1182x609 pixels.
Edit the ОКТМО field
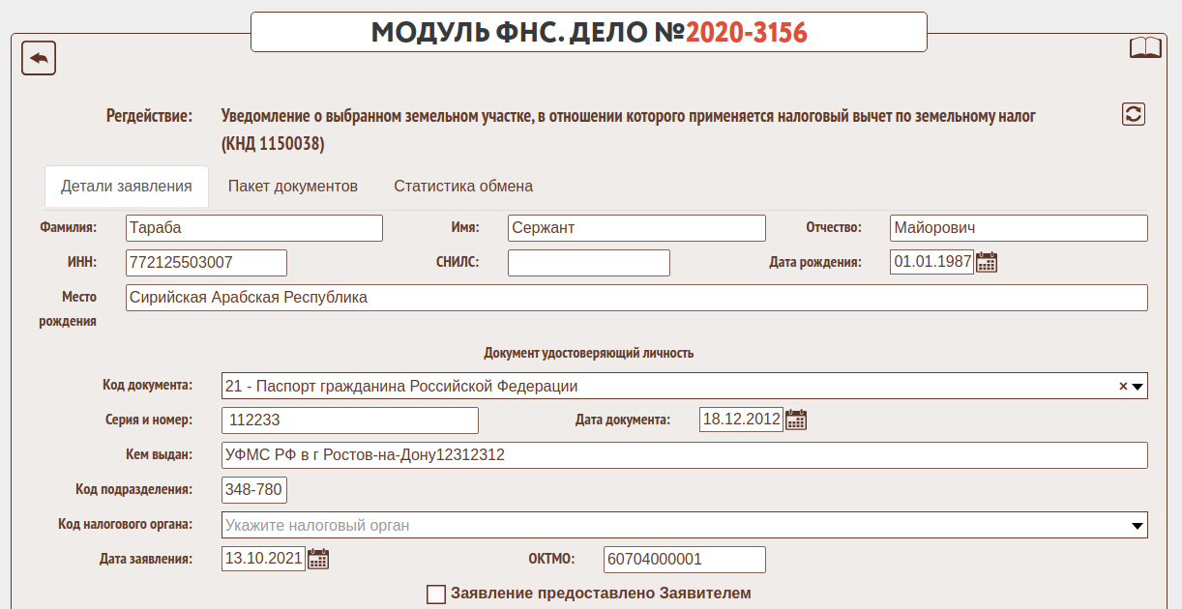tap(684, 560)
